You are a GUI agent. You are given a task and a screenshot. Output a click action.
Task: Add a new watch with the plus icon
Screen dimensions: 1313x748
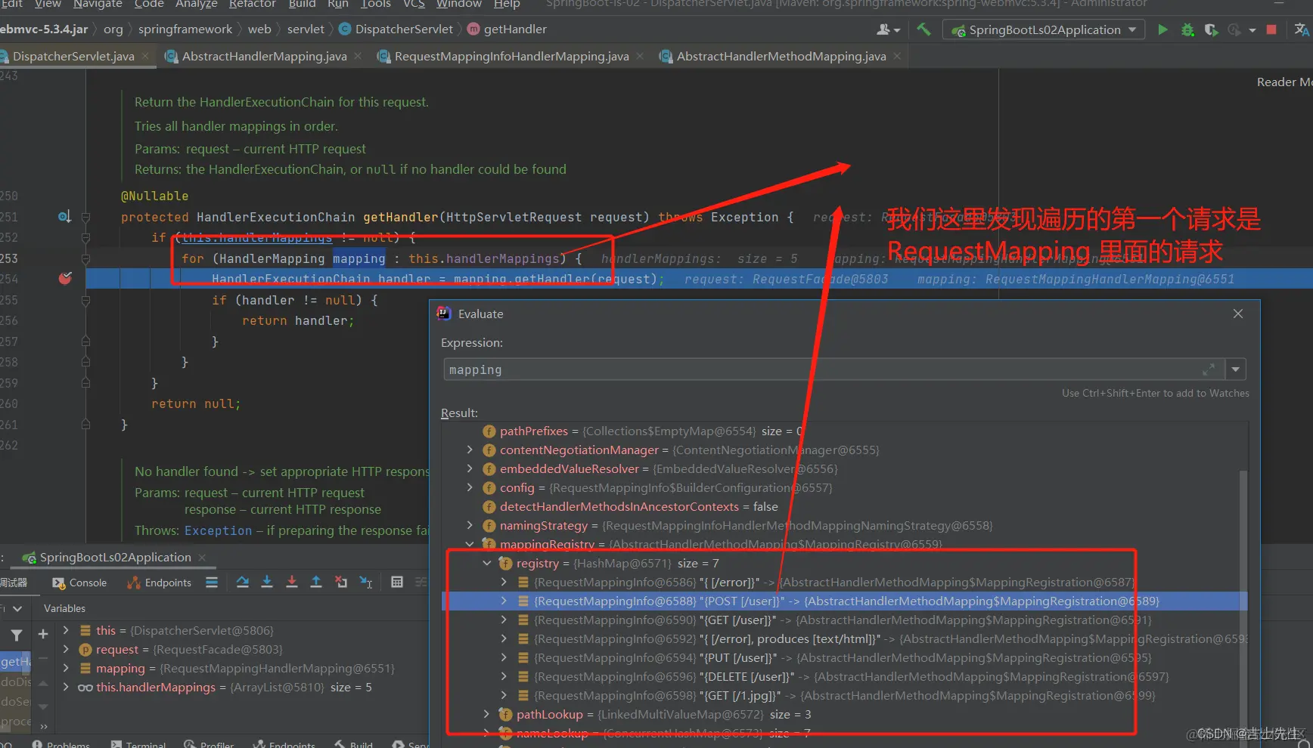[43, 634]
